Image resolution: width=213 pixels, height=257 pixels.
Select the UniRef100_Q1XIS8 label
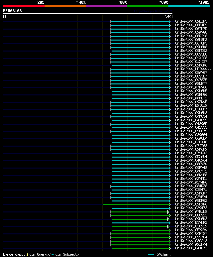(191, 58)
